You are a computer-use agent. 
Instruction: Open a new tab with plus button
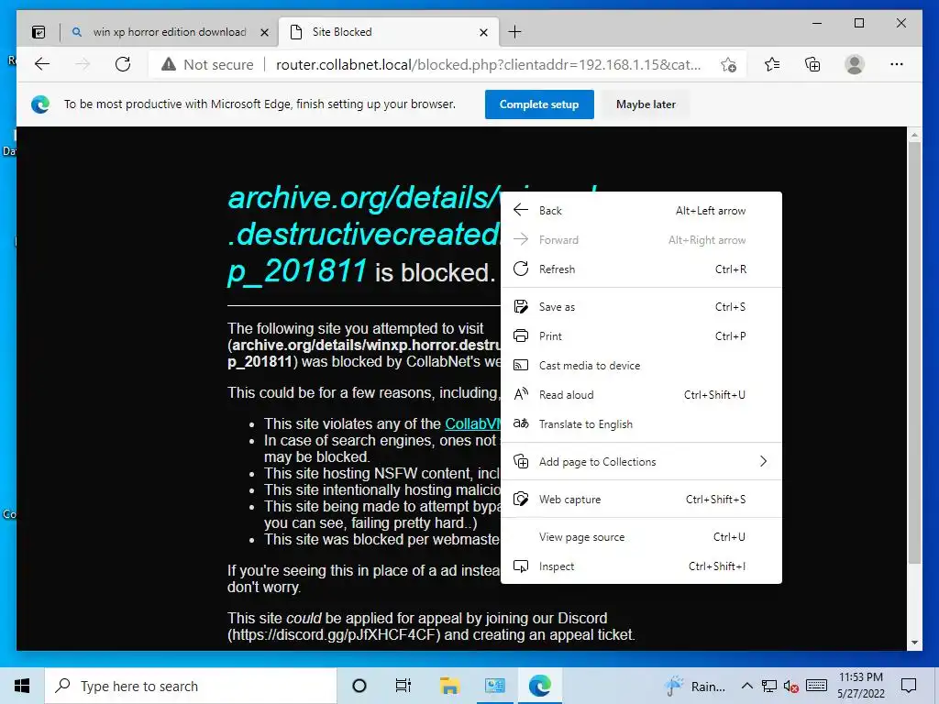pyautogui.click(x=514, y=32)
